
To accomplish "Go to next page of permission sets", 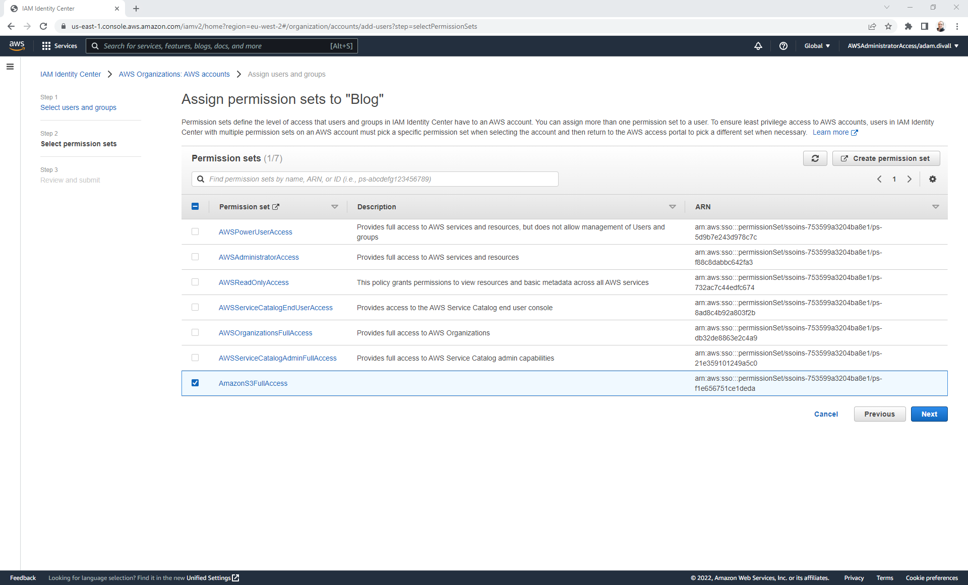I will point(909,179).
